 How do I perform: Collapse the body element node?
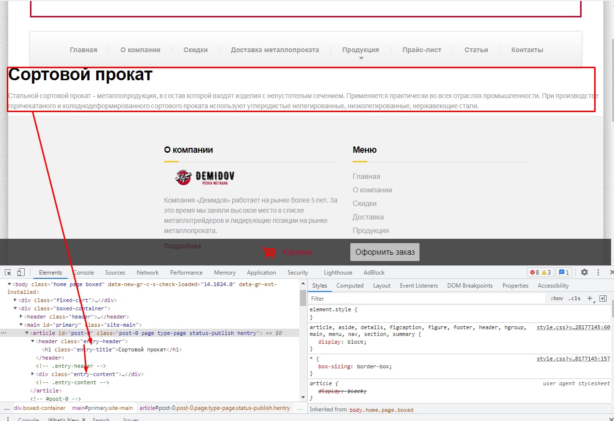[10, 284]
